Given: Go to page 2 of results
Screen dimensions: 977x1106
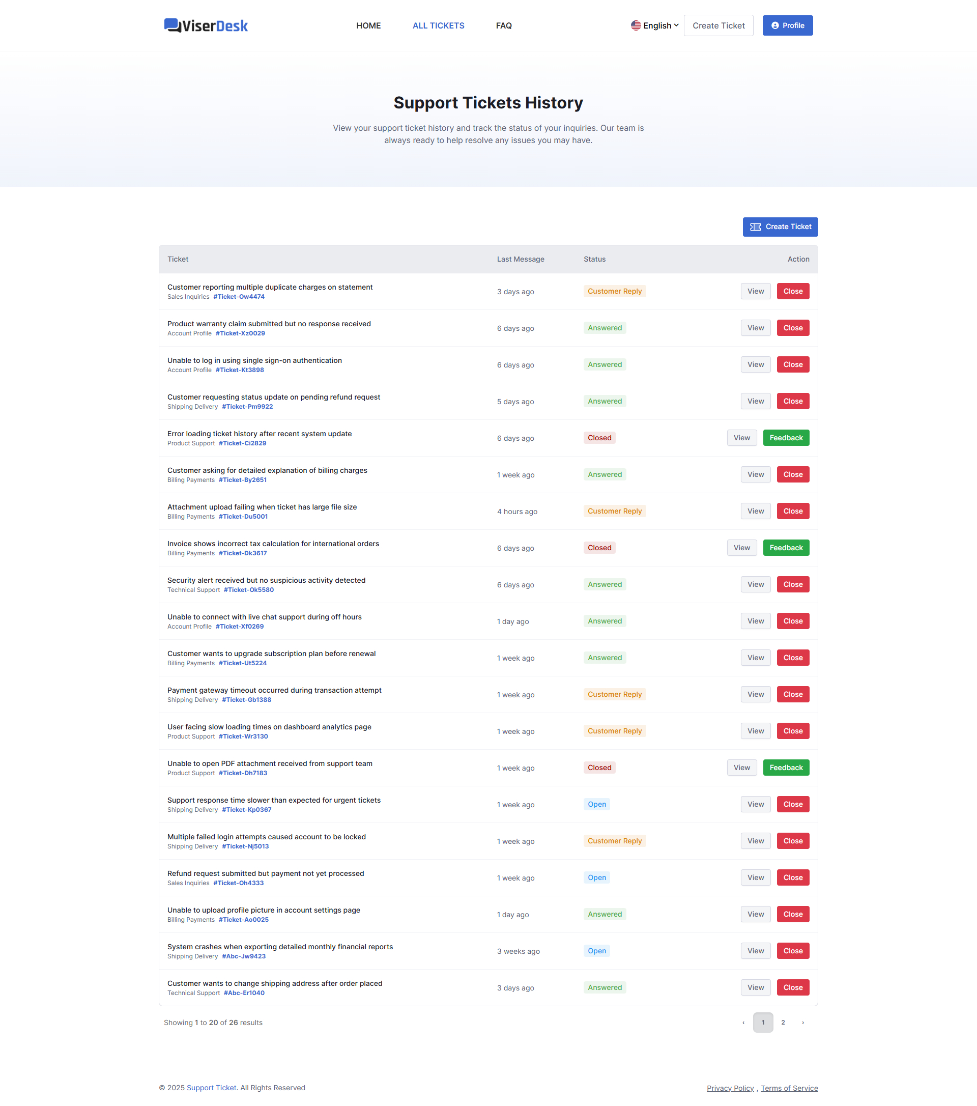Looking at the screenshot, I should click(783, 1023).
